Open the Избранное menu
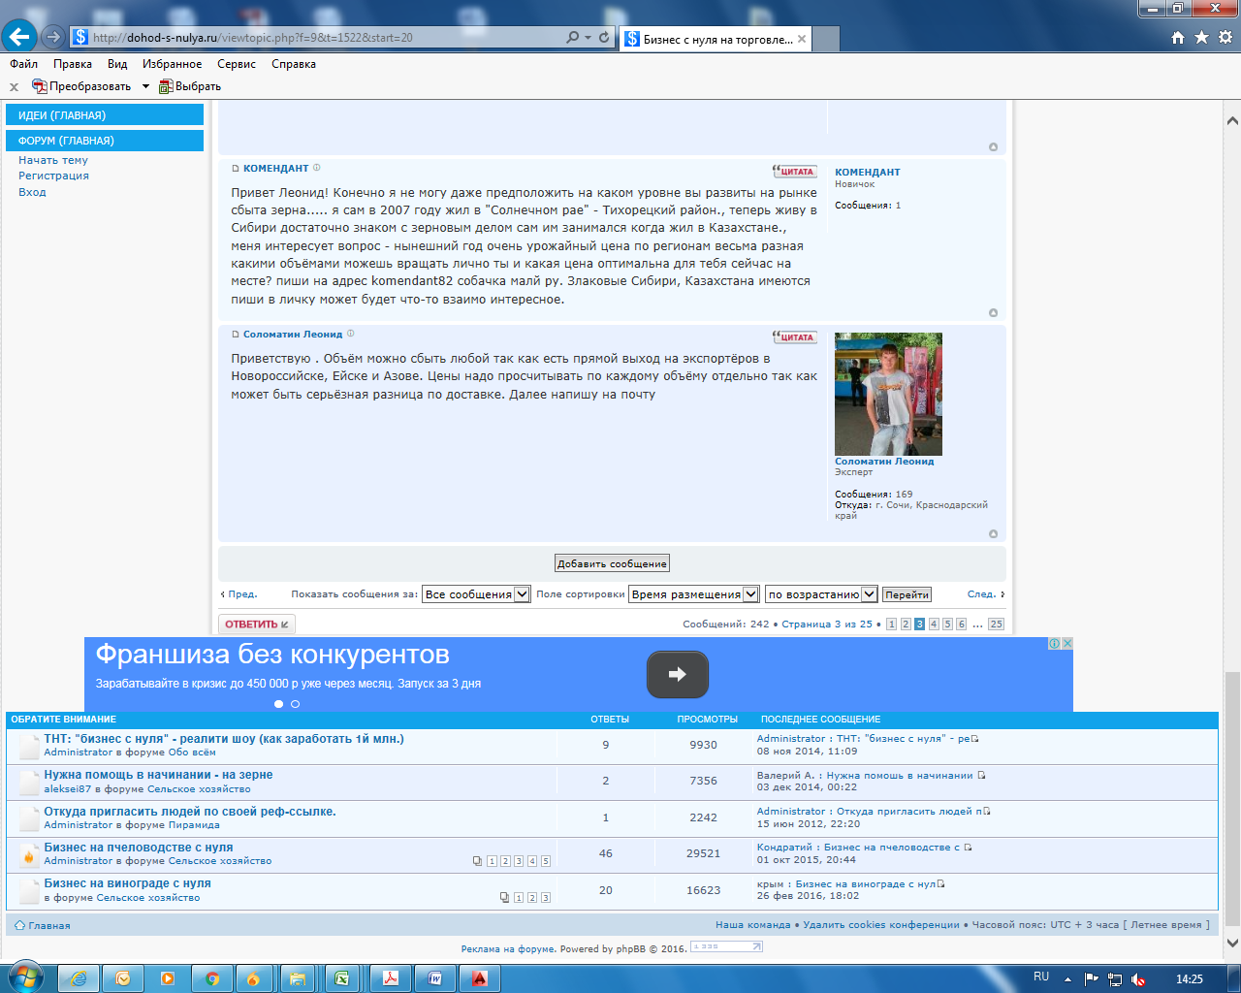Image resolution: width=1241 pixels, height=993 pixels. (172, 64)
